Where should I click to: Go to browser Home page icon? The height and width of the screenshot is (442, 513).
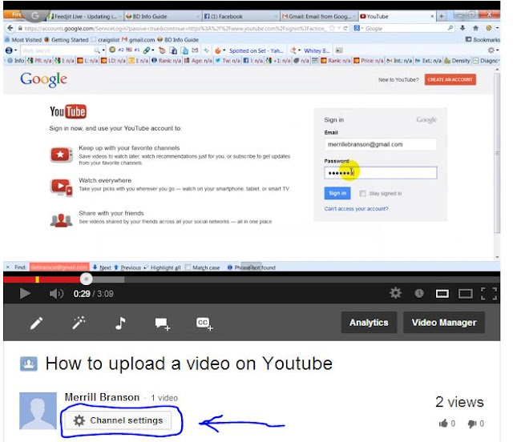coord(475,28)
